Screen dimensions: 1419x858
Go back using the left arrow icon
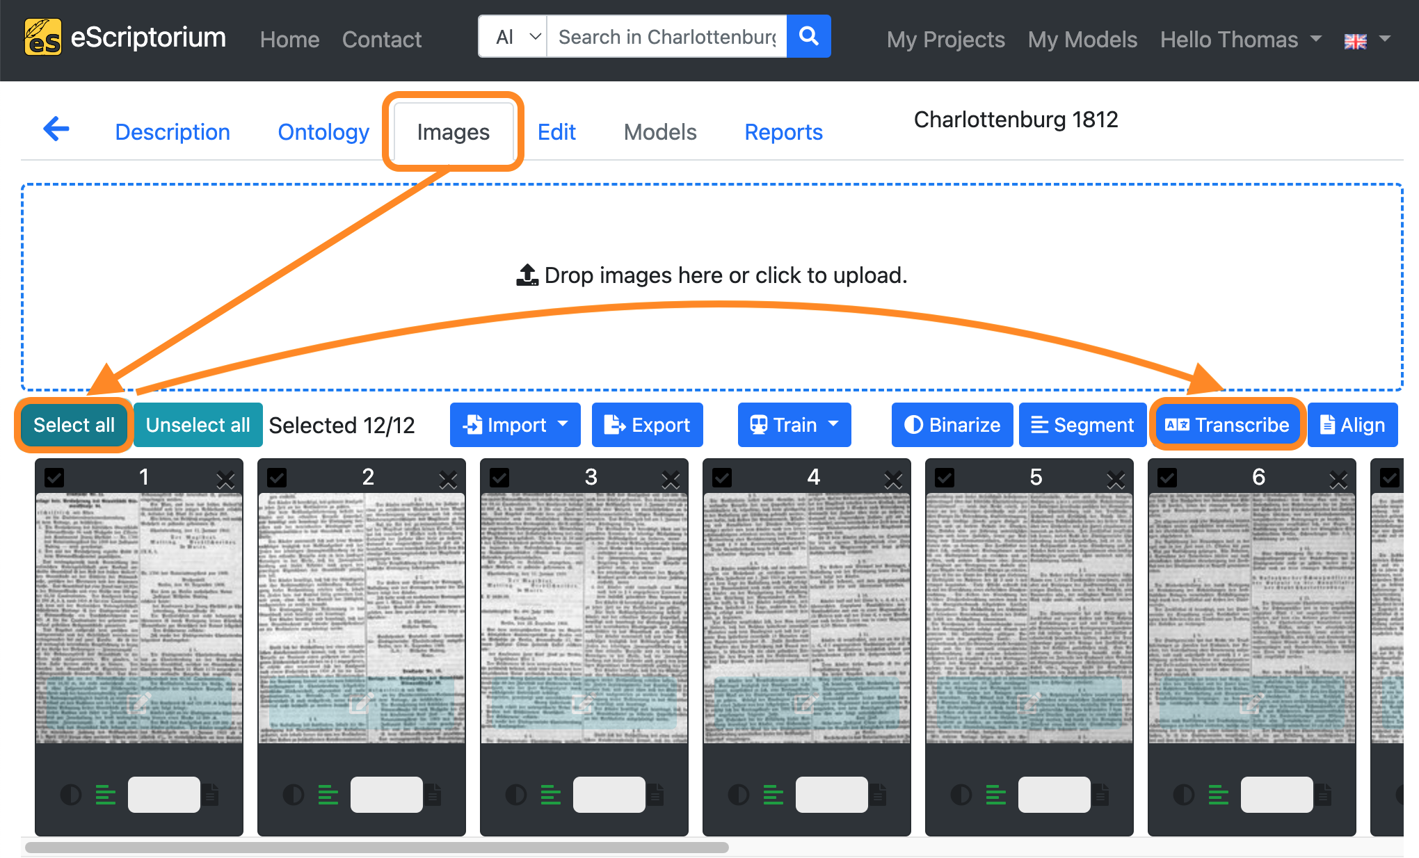pos(56,129)
